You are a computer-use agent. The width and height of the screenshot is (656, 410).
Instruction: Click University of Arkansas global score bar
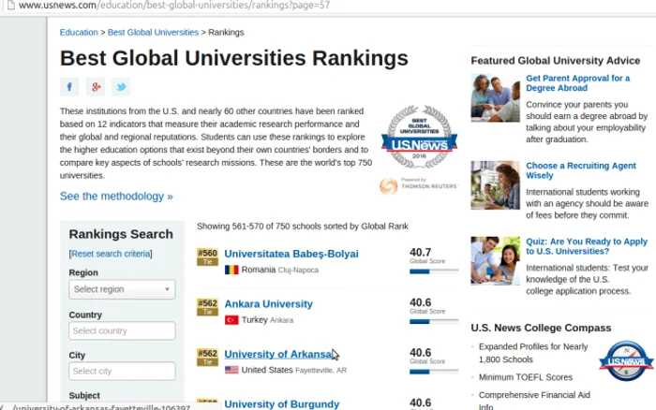click(434, 372)
